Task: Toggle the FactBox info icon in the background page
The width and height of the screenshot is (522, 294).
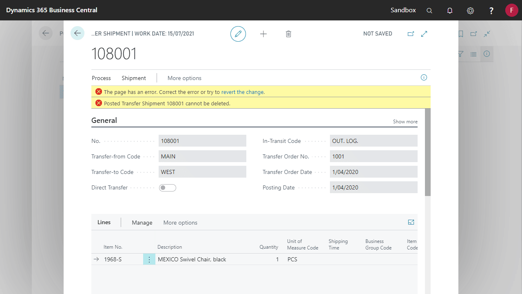Action: [487, 54]
